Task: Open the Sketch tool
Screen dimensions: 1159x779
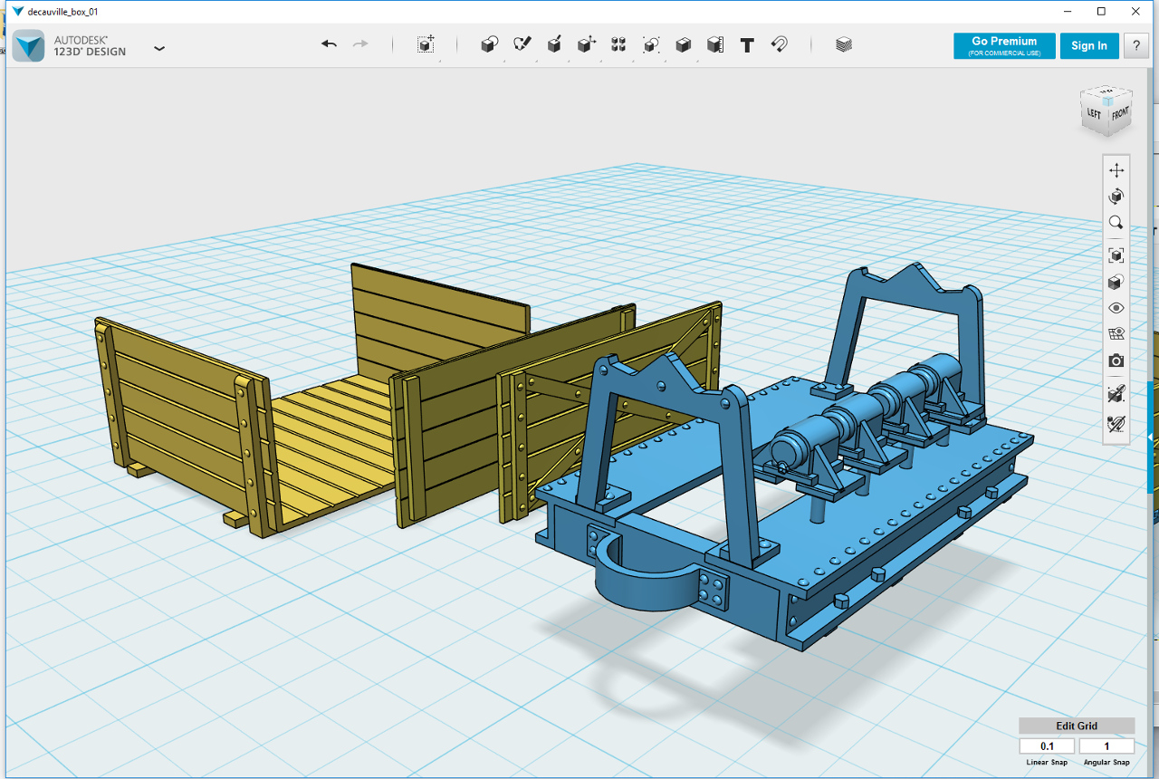Action: point(522,44)
